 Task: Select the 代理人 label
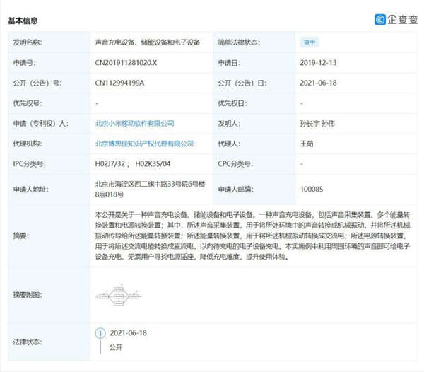[229, 144]
